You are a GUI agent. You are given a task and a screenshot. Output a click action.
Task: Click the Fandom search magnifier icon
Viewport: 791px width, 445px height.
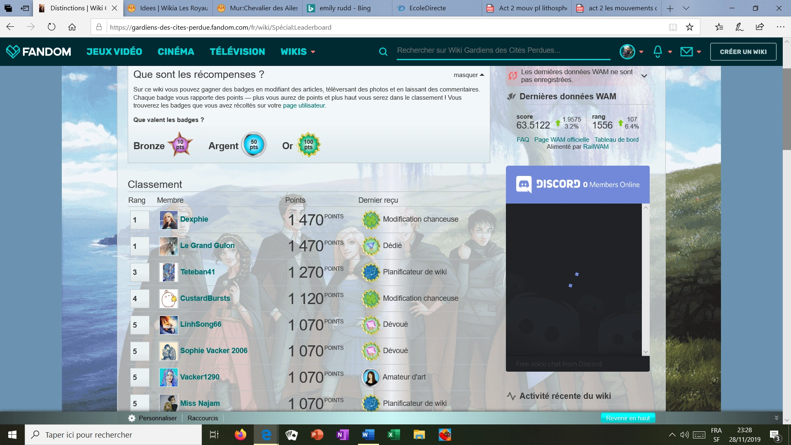click(383, 52)
